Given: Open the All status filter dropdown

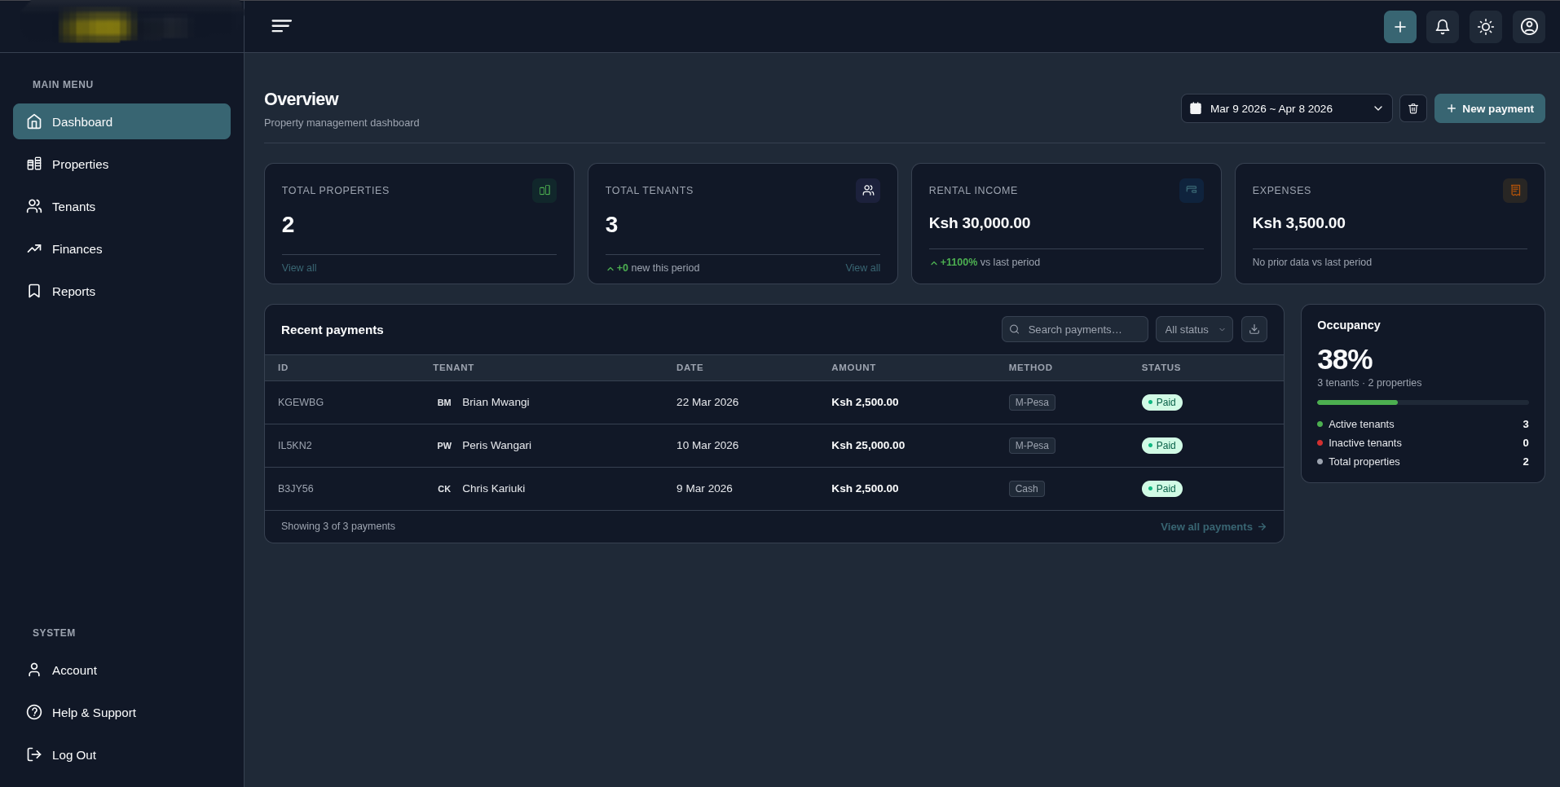Looking at the screenshot, I should tap(1193, 329).
